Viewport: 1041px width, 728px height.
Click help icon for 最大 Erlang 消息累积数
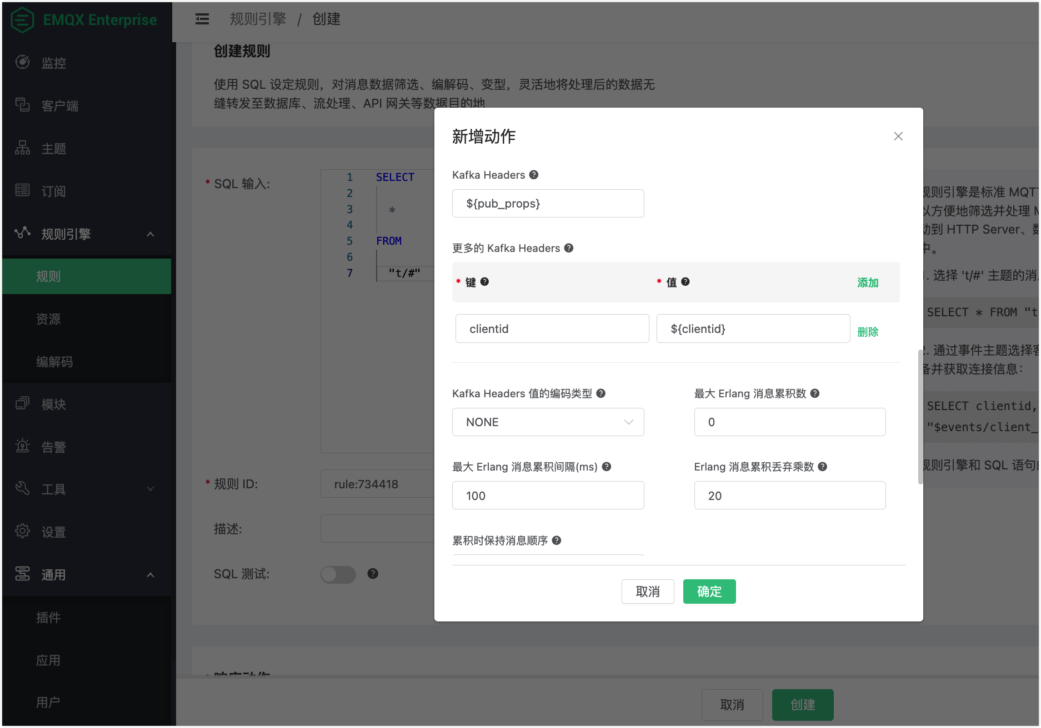pyautogui.click(x=815, y=393)
